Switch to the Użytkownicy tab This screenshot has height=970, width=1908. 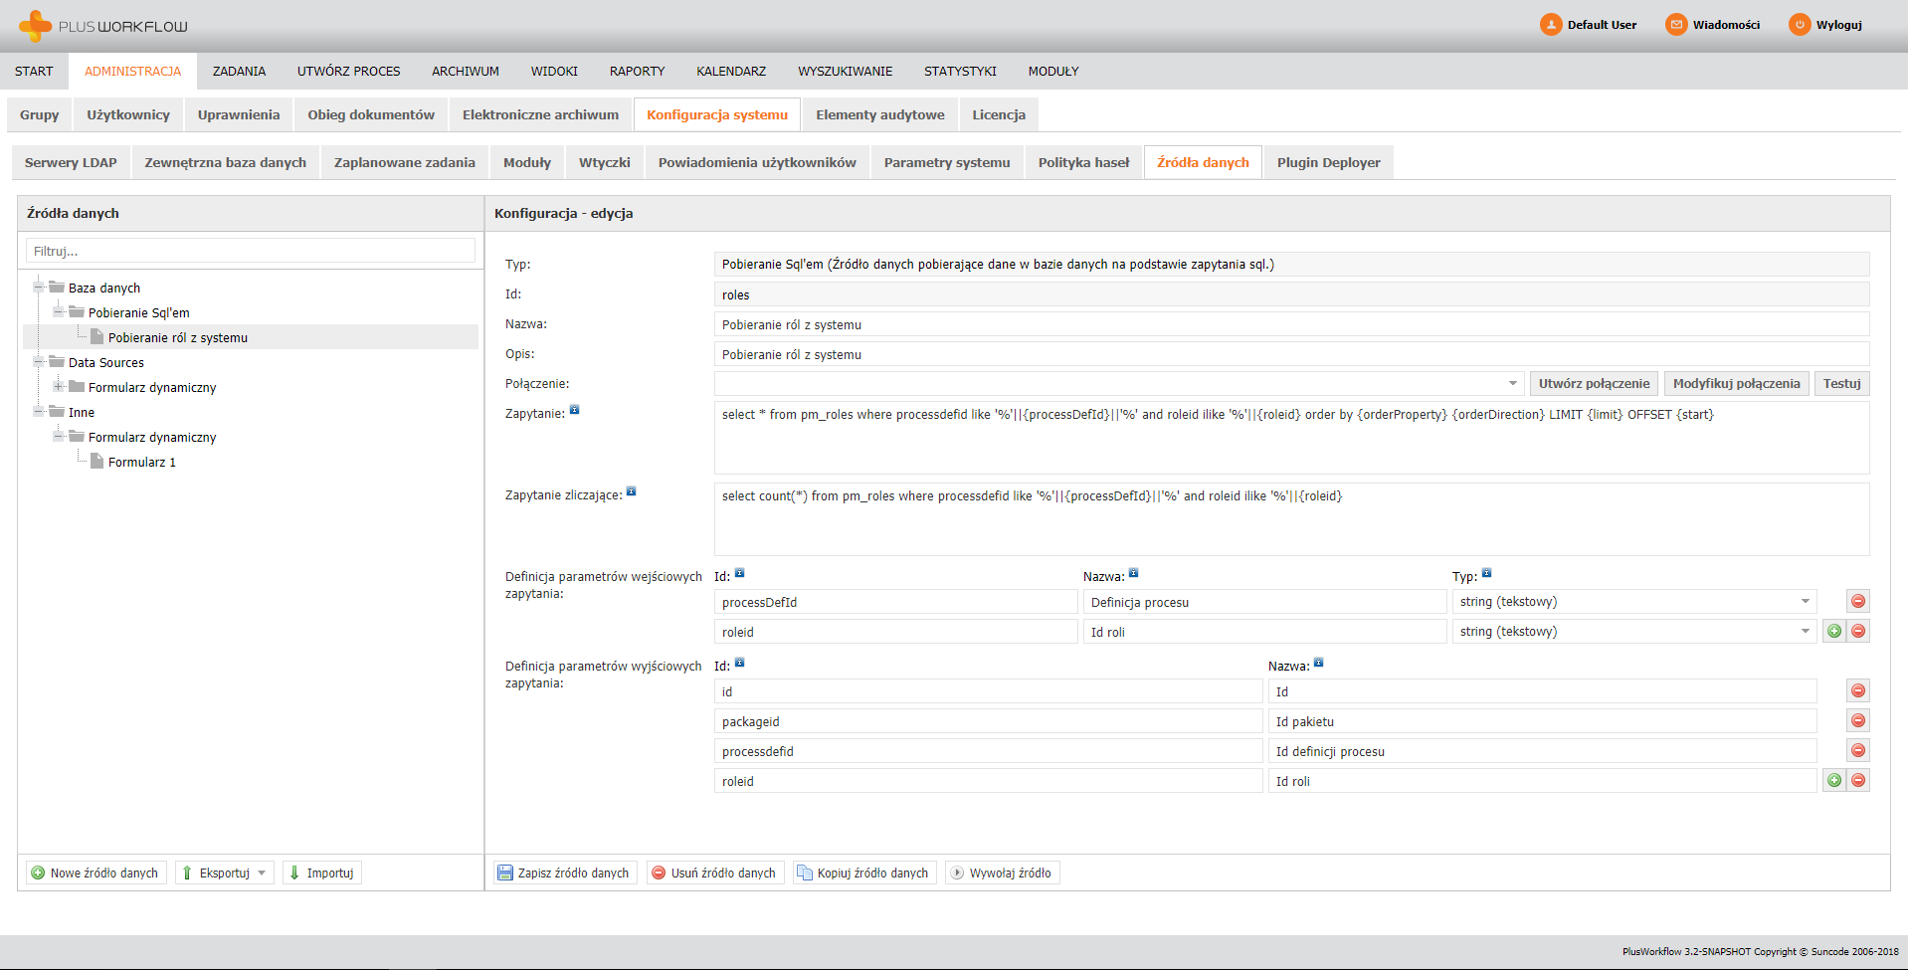click(x=128, y=115)
